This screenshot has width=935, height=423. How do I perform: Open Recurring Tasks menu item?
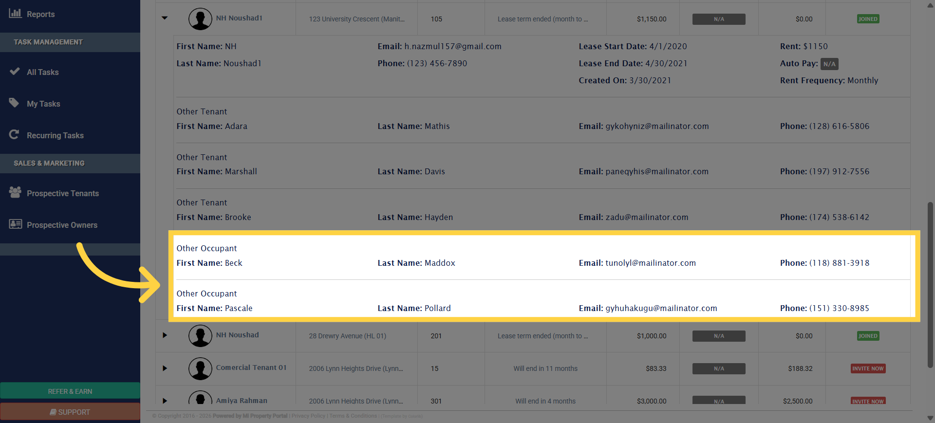(x=55, y=135)
